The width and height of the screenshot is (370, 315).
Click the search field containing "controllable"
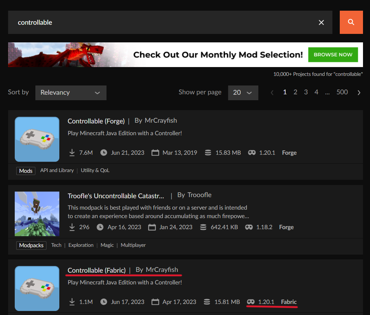coord(170,22)
